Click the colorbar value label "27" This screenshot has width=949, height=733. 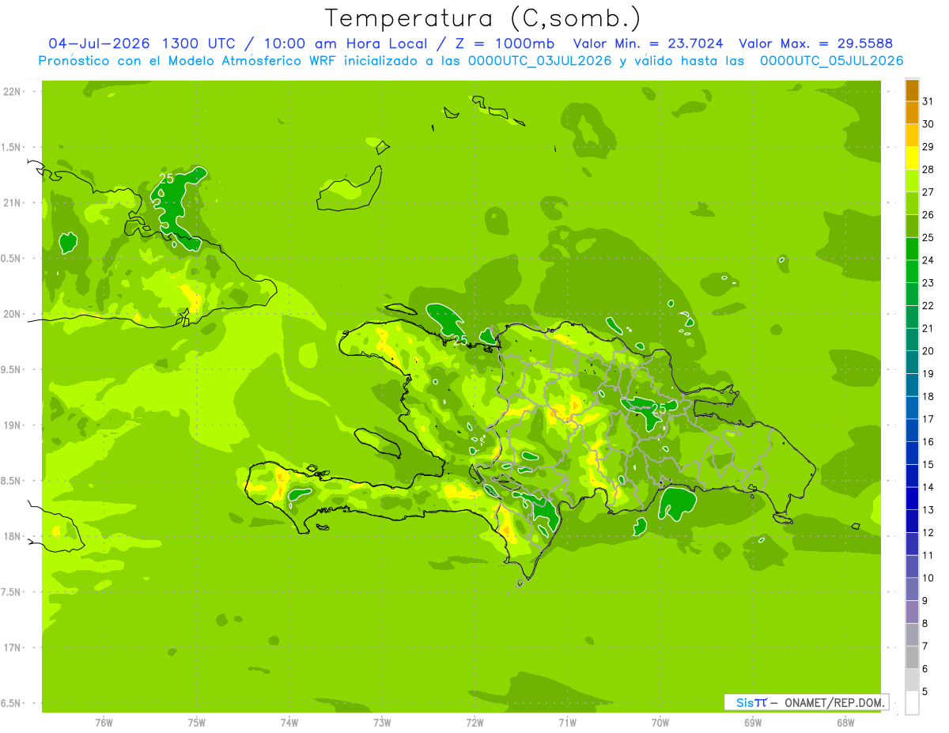929,192
